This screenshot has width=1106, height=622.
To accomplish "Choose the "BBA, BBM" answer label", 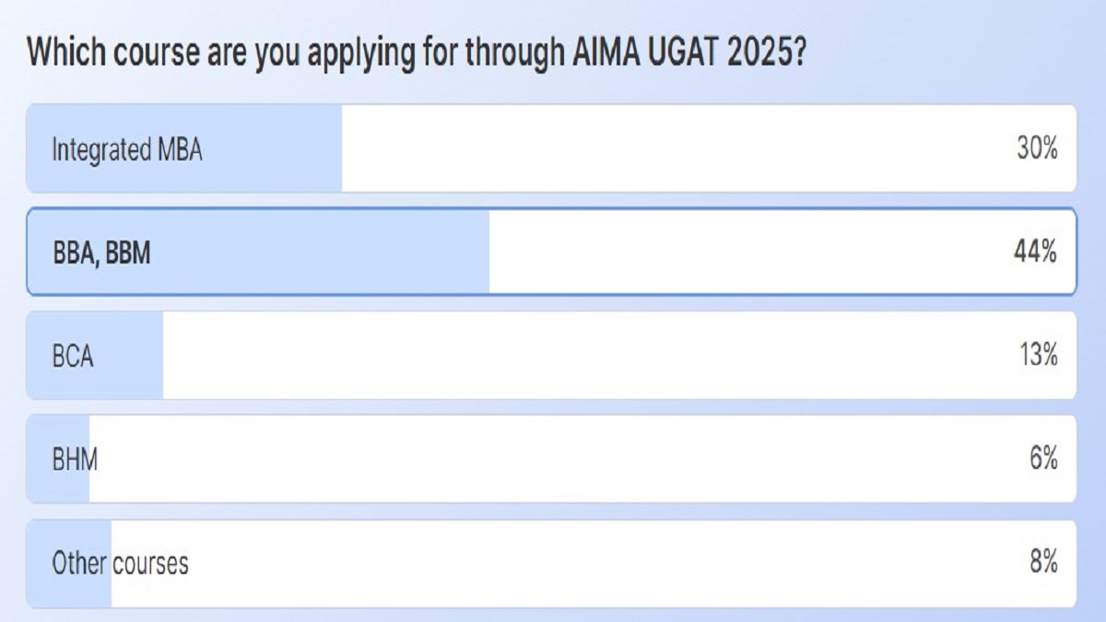I will coord(100,252).
